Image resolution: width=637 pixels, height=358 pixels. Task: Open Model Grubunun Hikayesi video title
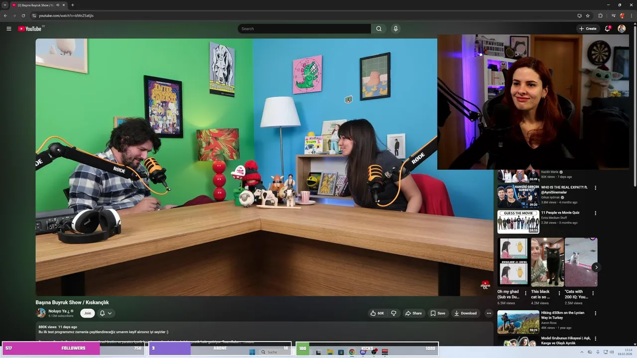click(x=565, y=341)
